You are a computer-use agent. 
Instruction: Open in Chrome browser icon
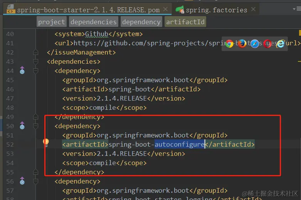click(x=229, y=44)
